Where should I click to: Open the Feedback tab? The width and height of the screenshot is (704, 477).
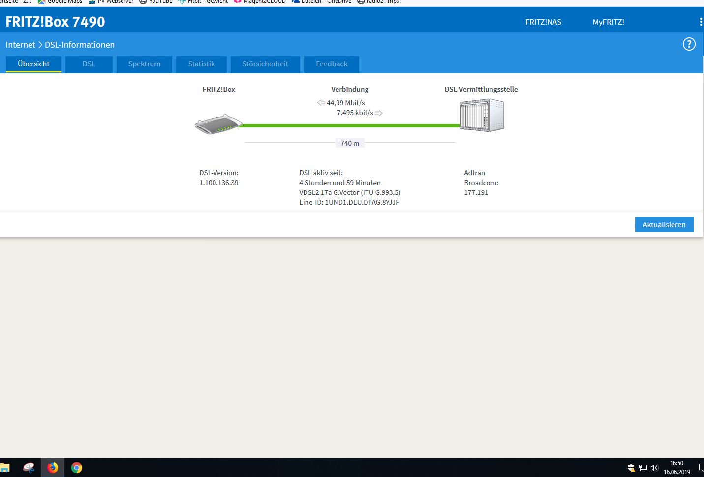332,64
